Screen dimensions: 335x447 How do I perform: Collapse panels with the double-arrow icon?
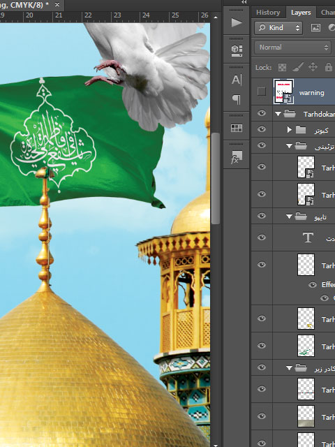click(244, 2)
